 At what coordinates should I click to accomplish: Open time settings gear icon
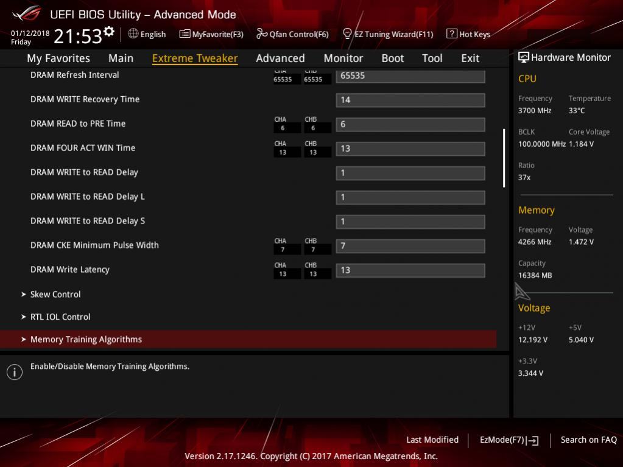pyautogui.click(x=109, y=32)
